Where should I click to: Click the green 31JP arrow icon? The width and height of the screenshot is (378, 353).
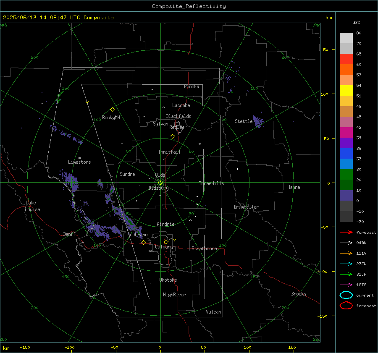tap(346, 274)
